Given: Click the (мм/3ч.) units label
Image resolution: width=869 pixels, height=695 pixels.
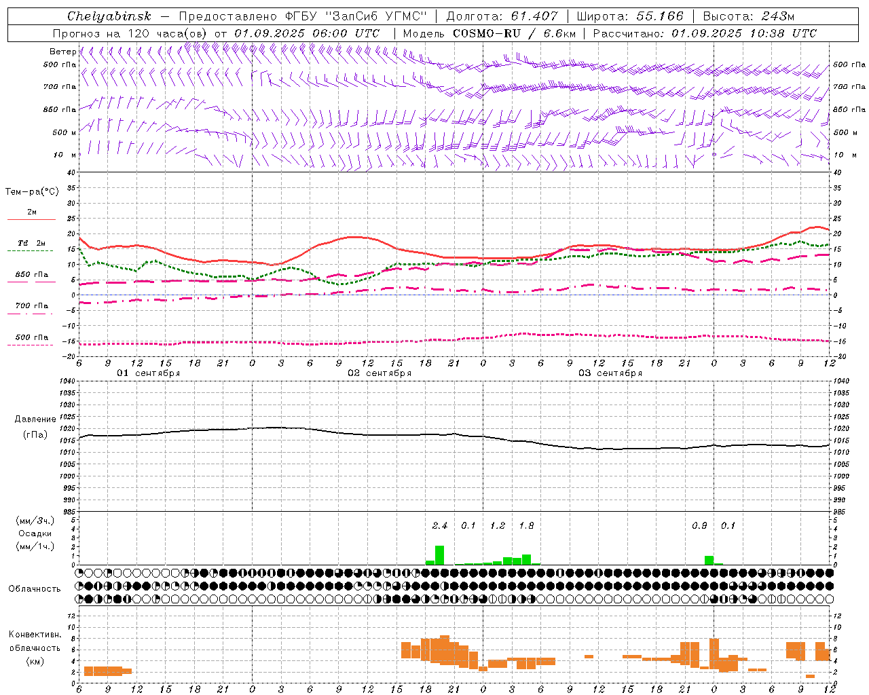Looking at the screenshot, I should (35, 521).
